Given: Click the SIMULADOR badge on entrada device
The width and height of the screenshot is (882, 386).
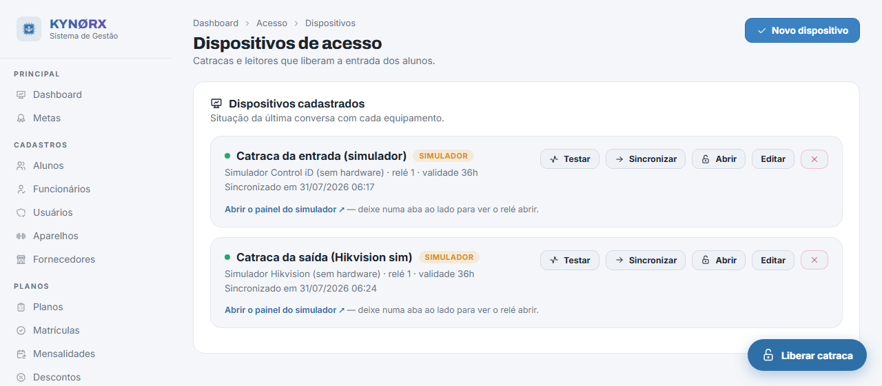Looking at the screenshot, I should pos(444,156).
